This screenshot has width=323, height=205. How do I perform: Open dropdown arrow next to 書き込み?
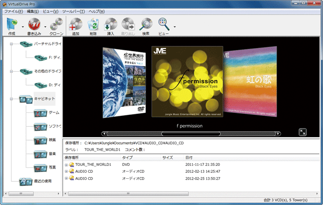45,27
